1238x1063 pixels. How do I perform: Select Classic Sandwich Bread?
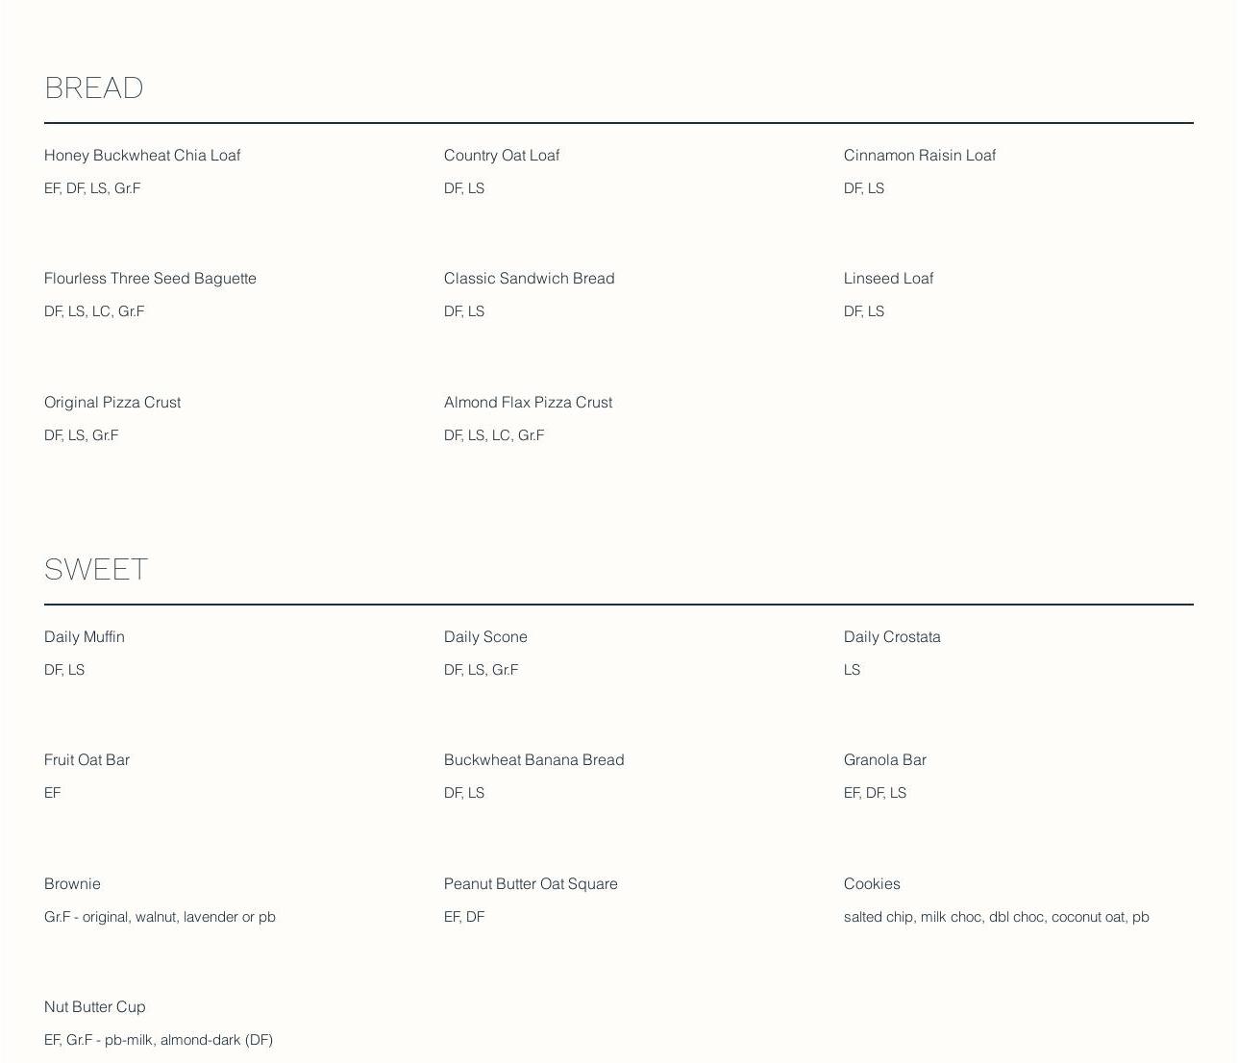[530, 279]
